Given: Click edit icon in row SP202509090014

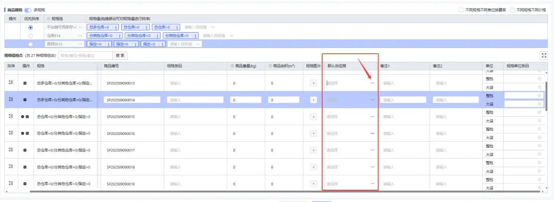Looking at the screenshot, I should point(25,100).
